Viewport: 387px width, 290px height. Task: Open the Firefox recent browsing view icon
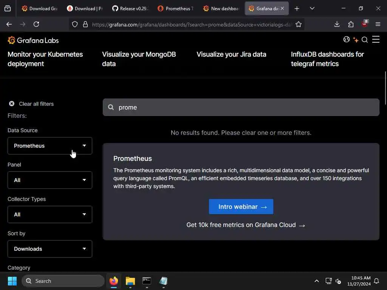pos(8,8)
